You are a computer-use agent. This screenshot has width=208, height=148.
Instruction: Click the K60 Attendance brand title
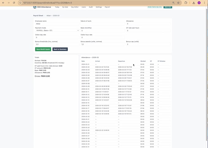(44, 7)
